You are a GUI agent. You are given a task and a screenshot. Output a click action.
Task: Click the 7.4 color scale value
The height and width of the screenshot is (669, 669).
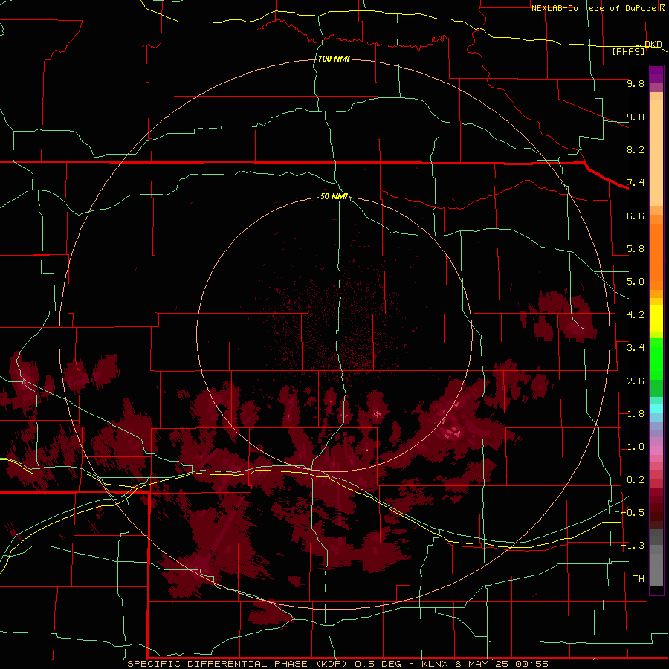(636, 183)
